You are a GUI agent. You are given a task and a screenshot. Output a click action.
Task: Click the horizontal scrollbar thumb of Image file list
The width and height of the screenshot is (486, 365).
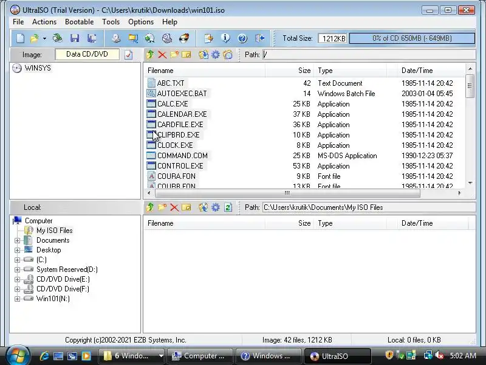coord(287,193)
